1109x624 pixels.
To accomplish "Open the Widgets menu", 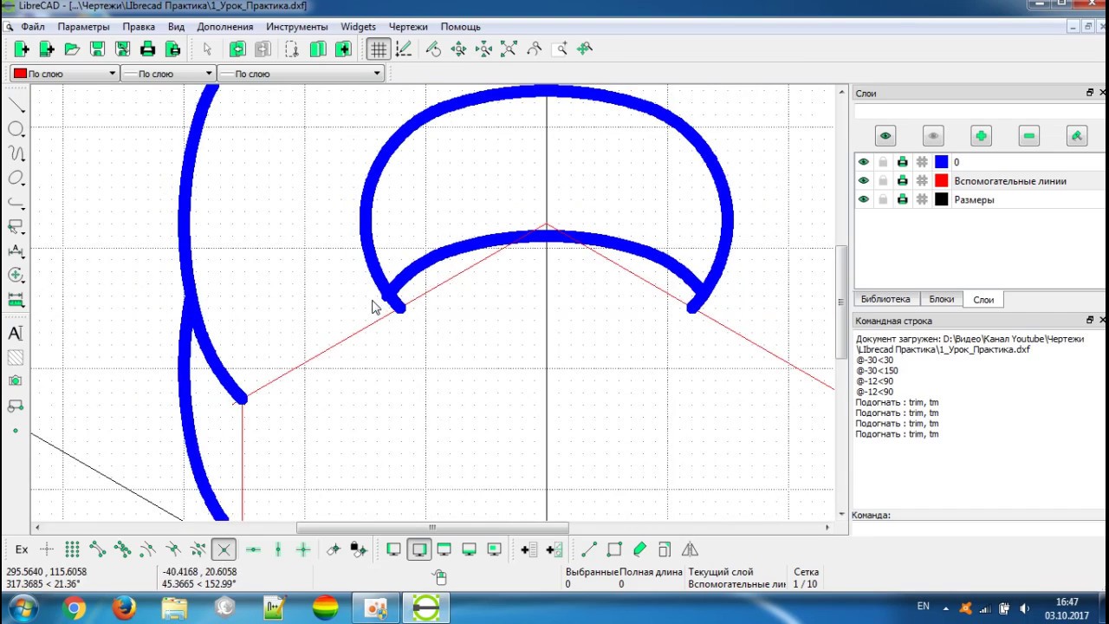I will point(359,27).
